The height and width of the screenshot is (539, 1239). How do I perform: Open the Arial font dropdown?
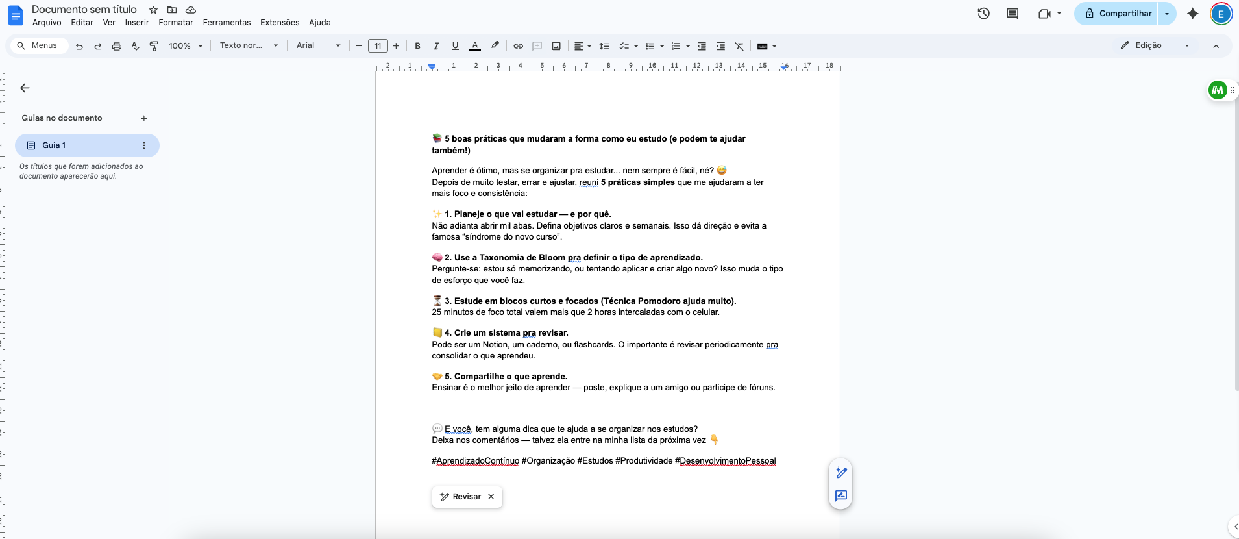coord(318,45)
